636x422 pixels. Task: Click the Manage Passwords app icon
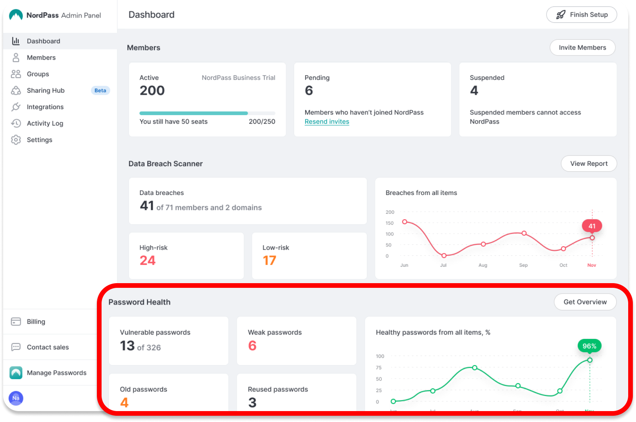pyautogui.click(x=16, y=373)
